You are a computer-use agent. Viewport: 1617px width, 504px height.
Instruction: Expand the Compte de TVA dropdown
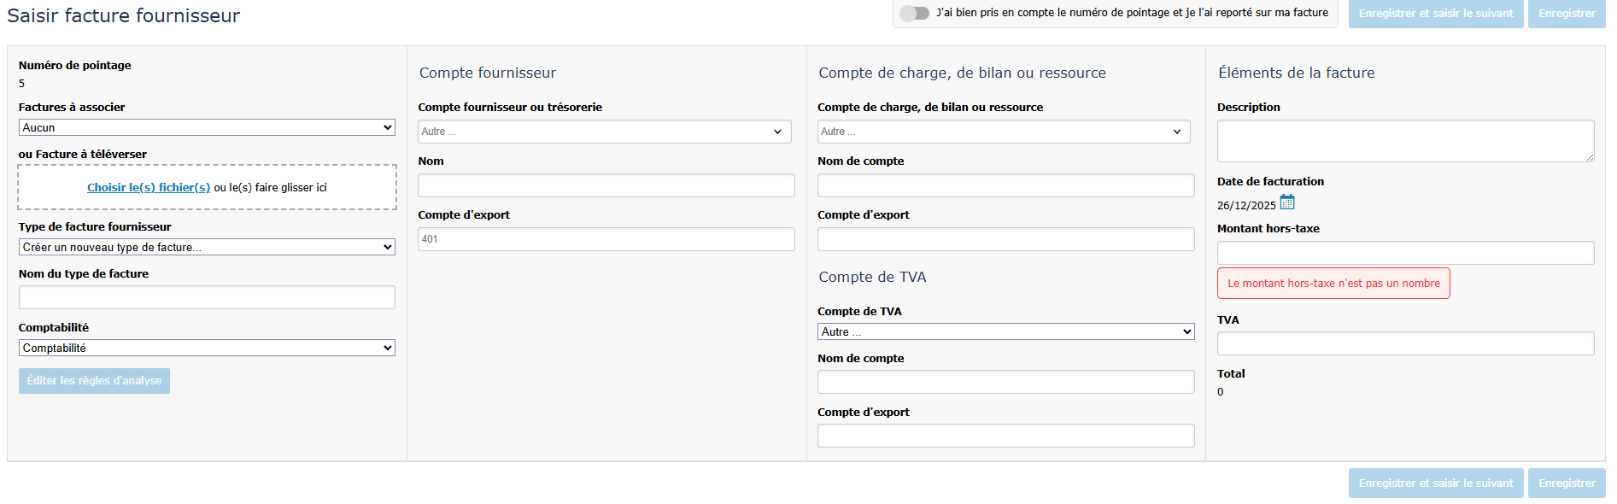click(1005, 331)
